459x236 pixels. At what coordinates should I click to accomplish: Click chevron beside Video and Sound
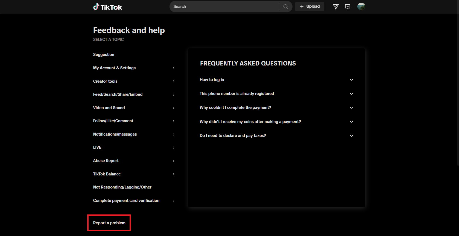tap(174, 108)
